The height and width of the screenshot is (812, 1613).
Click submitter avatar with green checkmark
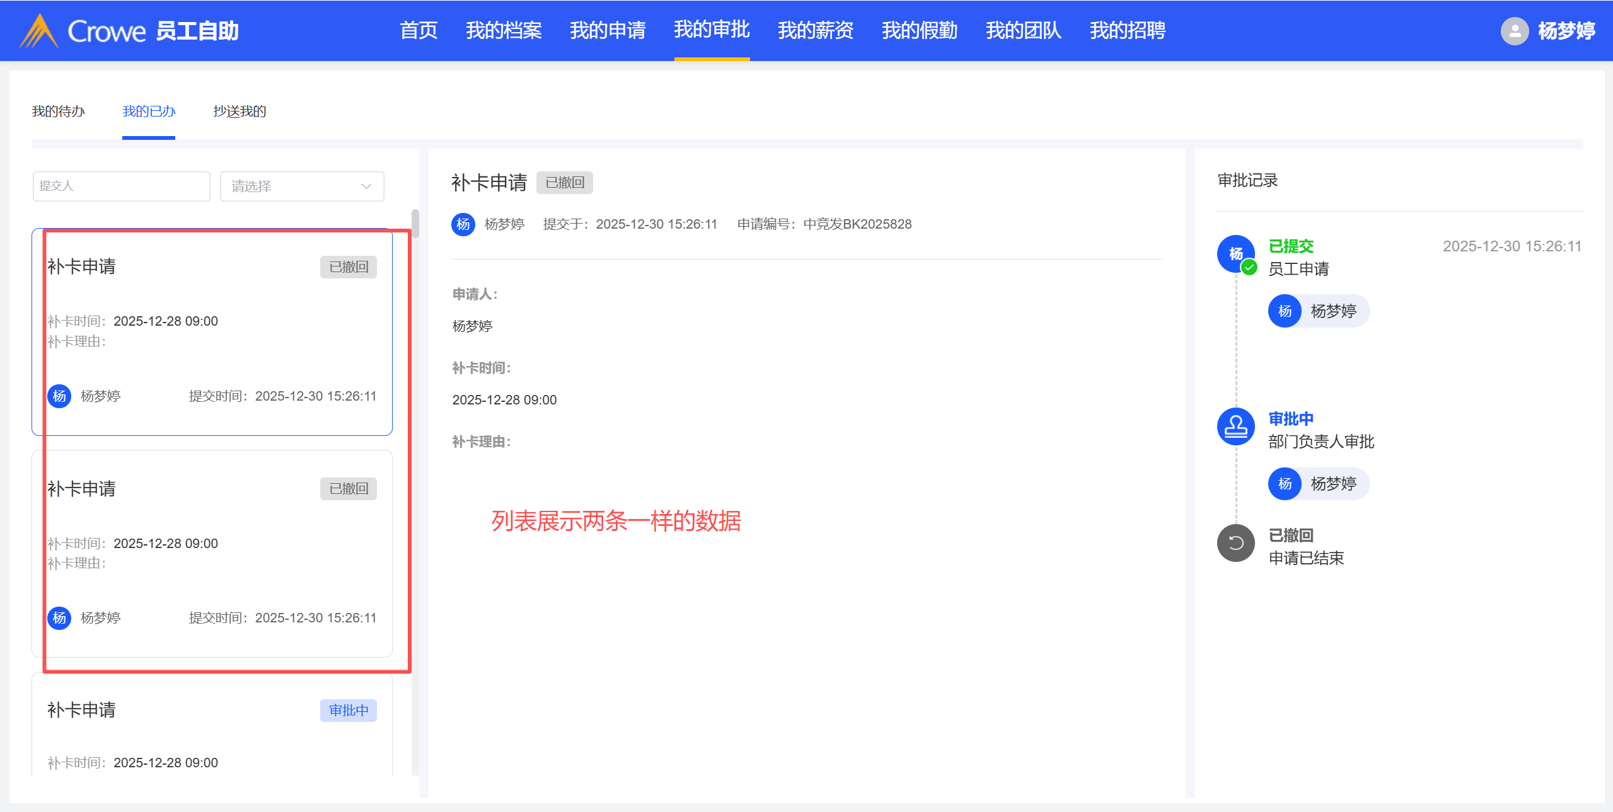pyautogui.click(x=1235, y=254)
